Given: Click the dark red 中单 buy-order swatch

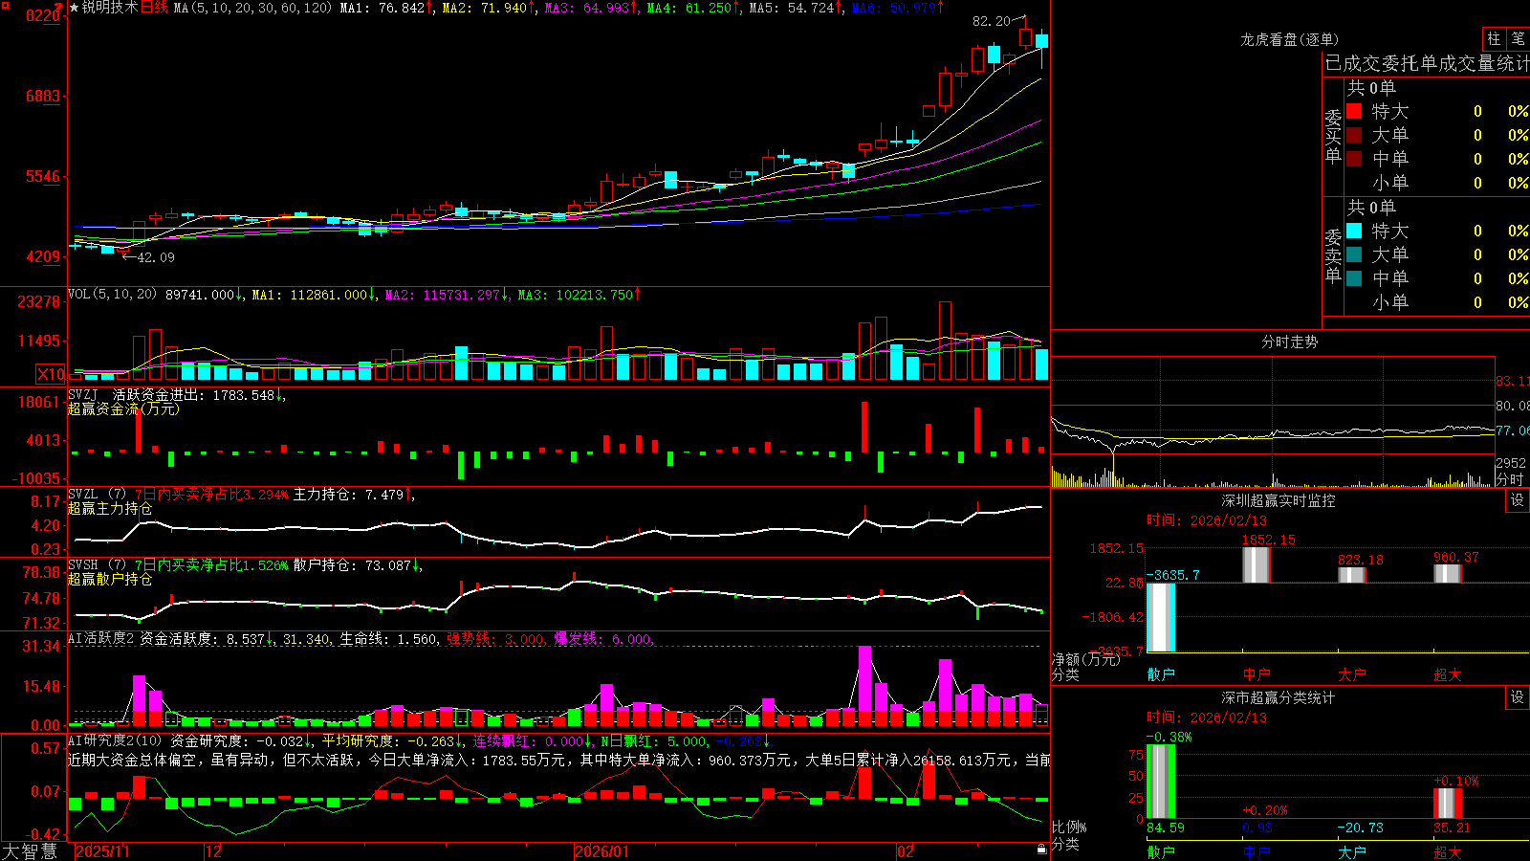Looking at the screenshot, I should [1354, 159].
